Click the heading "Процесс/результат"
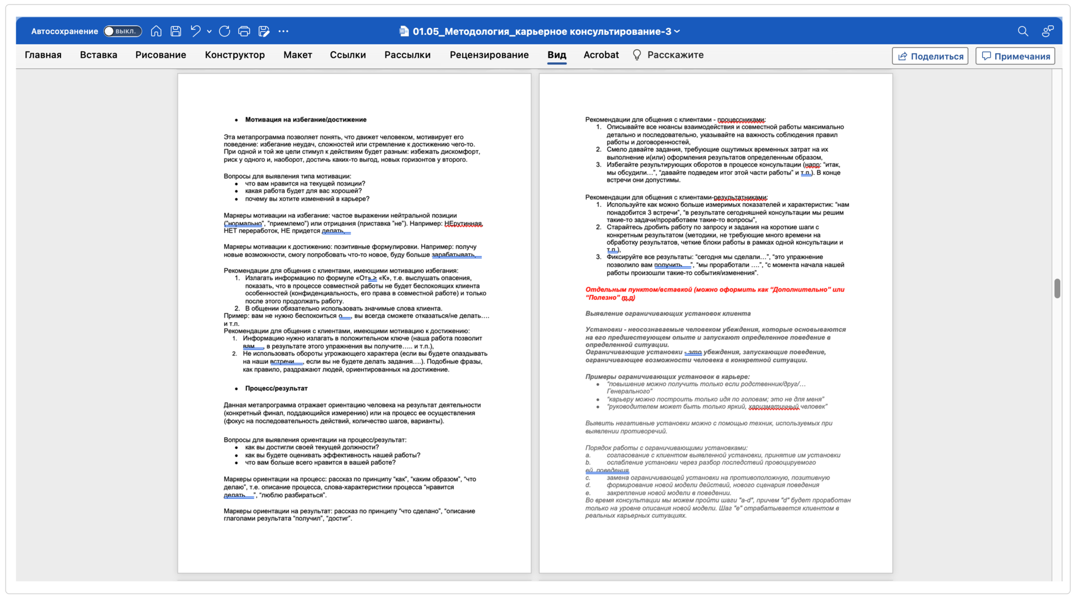 pyautogui.click(x=276, y=388)
